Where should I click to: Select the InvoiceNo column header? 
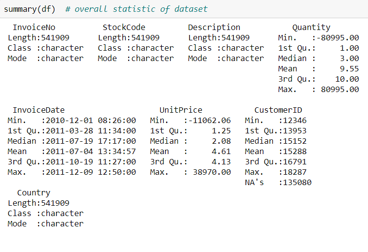34,28
